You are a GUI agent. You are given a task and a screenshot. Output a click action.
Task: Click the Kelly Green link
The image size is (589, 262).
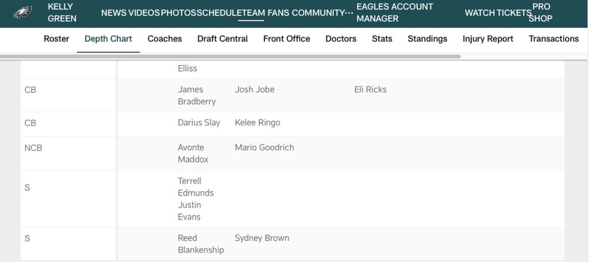click(x=62, y=12)
